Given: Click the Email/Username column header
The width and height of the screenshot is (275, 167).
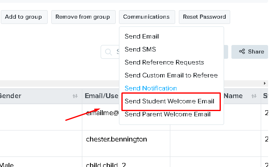Looking at the screenshot, I should pyautogui.click(x=101, y=96).
